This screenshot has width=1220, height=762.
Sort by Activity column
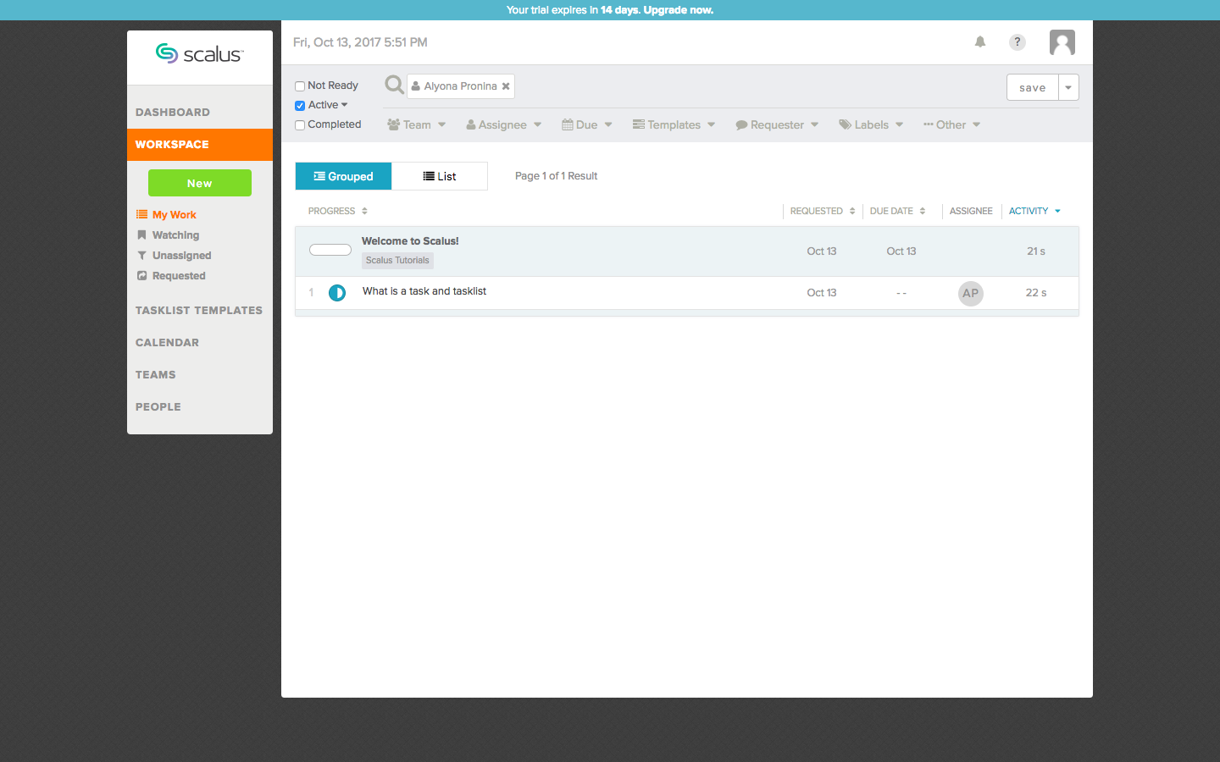(x=1034, y=211)
